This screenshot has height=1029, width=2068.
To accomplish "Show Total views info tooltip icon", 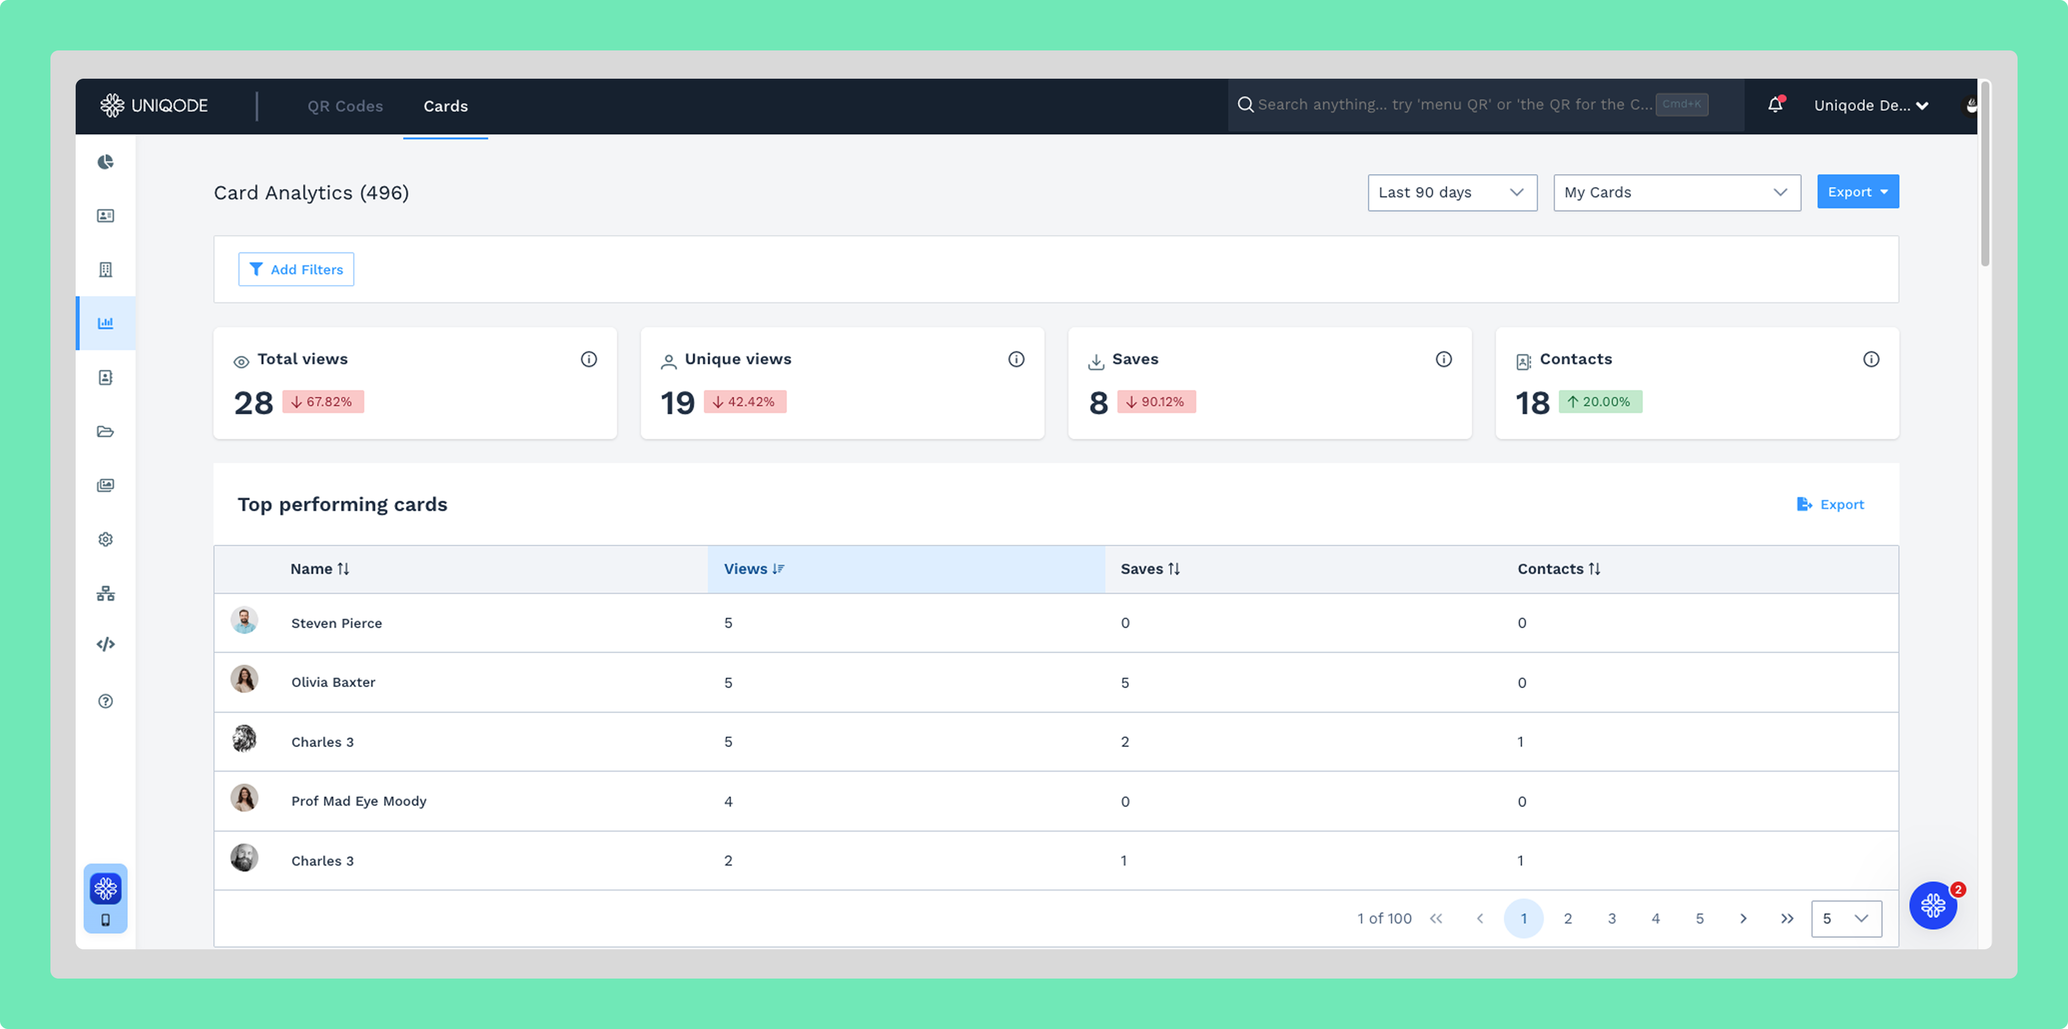I will pos(589,359).
